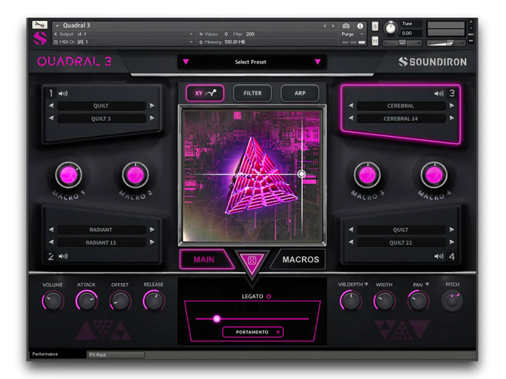Step forward from CEREBRAL 14 sound
506x379 pixels.
pos(452,118)
